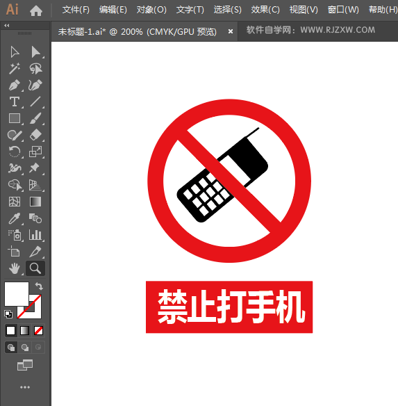Select the Magic Wand tool
Viewport: 398px width, 406px height.
[x=15, y=68]
